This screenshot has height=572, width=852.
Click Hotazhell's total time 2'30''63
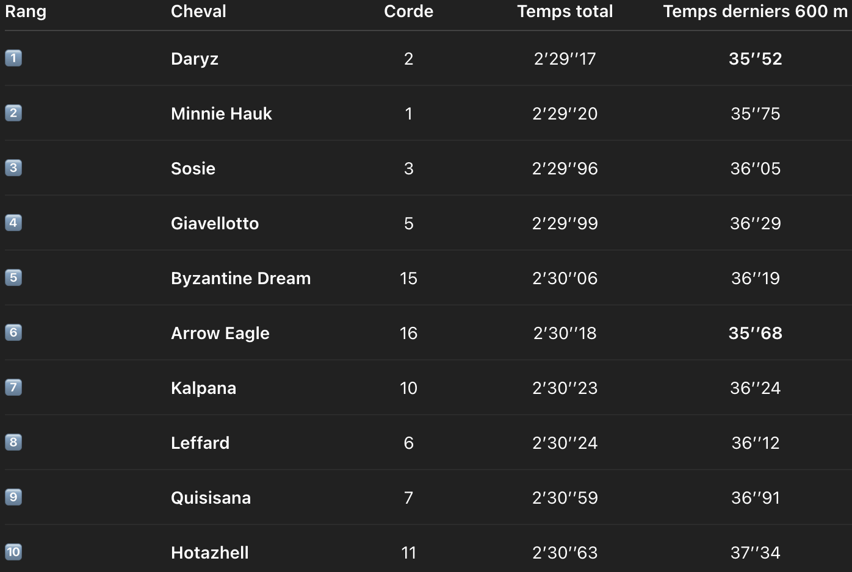(565, 553)
